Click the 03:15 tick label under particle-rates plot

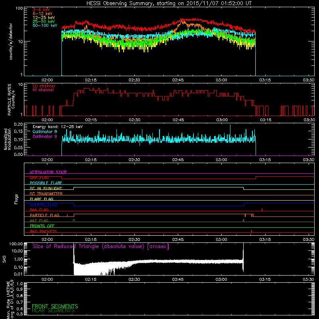point(266,120)
